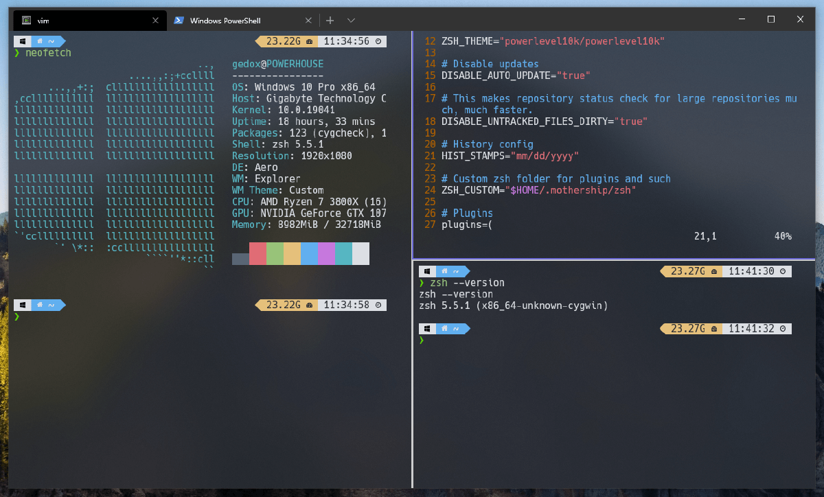Click the clock icon beside 11:34:58
Screen dimensions: 824x497
[379, 305]
